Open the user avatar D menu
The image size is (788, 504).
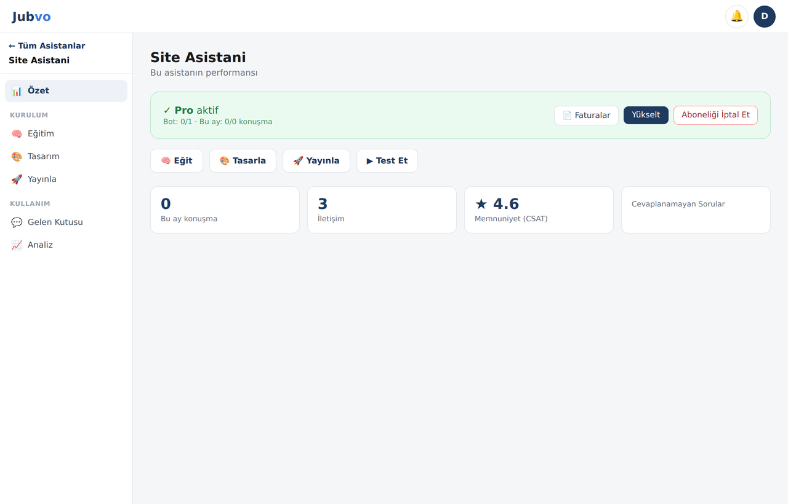point(765,17)
